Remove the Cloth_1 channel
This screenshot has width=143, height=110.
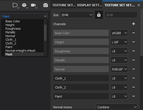[x=134, y=78]
